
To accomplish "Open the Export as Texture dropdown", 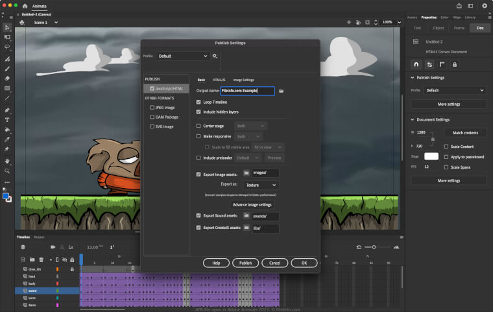I will [261, 185].
